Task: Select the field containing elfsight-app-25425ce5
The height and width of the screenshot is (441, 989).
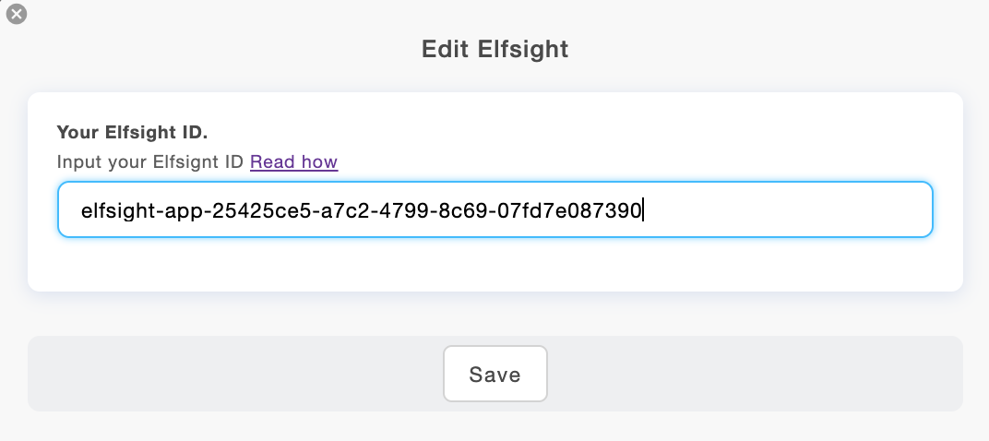Action: tap(494, 209)
